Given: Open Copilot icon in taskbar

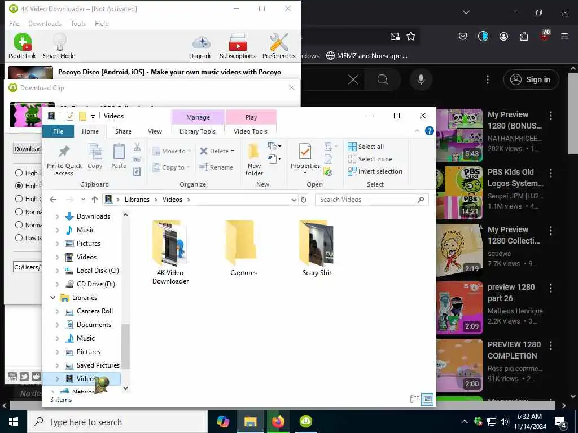Looking at the screenshot, I should [222, 422].
